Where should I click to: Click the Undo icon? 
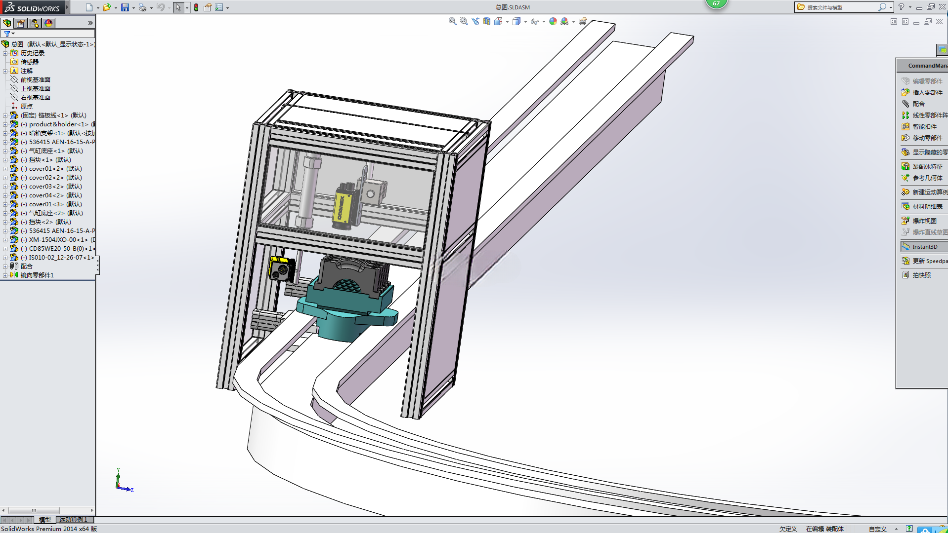(160, 7)
